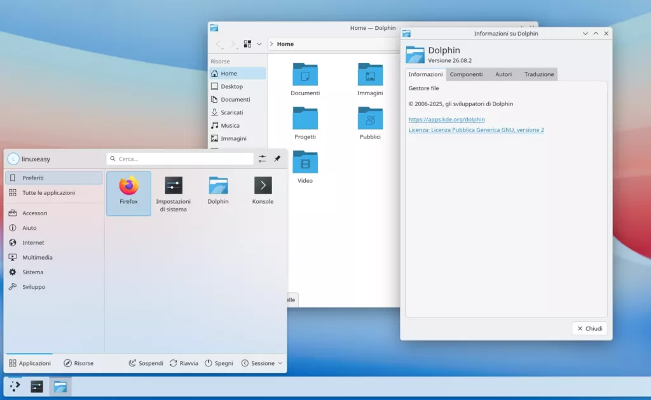Open the apps.kde.org/dolphin link
The height and width of the screenshot is (400, 651).
click(x=446, y=119)
